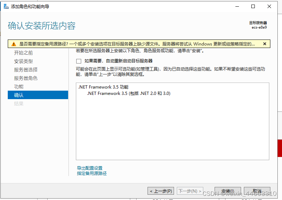Click the yellow warning triangle icon

click(13, 44)
